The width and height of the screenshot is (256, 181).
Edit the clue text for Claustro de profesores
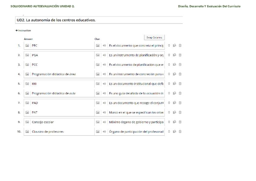[136, 132]
